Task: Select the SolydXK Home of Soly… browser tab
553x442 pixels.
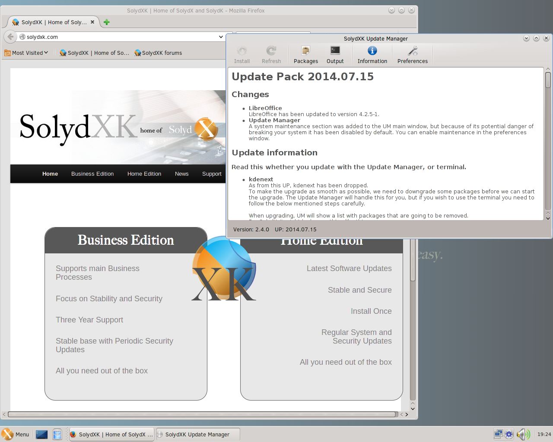Action: 53,22
